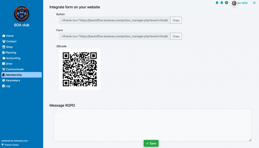The image size is (259, 148).
Task: Save the RGPD message
Action: tap(151, 143)
